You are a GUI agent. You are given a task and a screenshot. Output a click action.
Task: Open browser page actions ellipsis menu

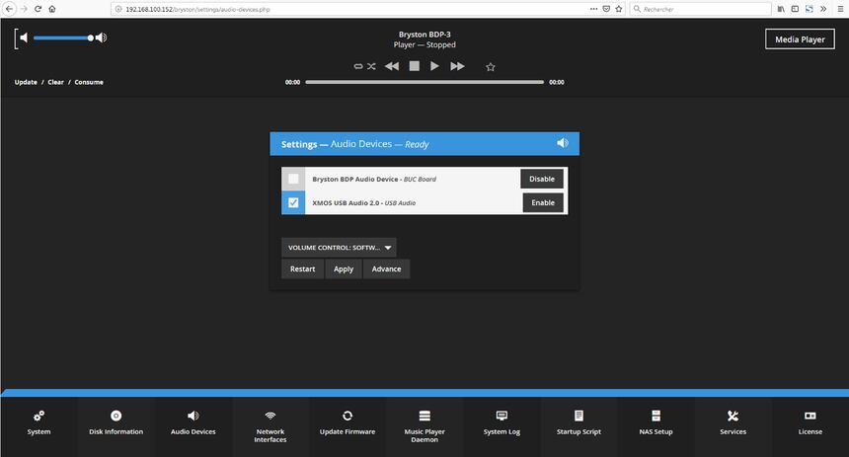[594, 9]
